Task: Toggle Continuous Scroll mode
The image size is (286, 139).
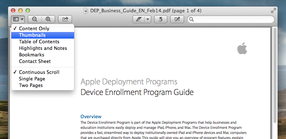Action: (43, 72)
